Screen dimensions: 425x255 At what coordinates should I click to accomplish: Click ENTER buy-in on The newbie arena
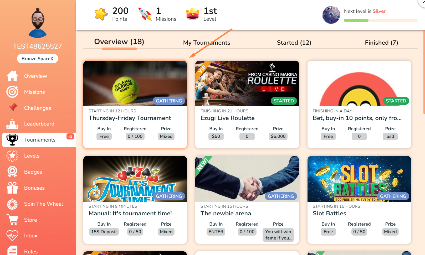216,232
